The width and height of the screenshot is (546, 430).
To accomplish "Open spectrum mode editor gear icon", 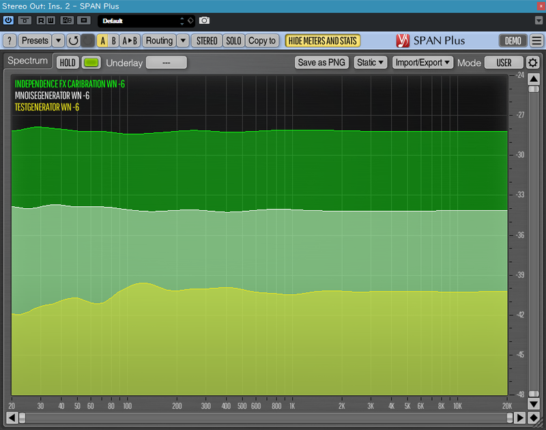I will [533, 63].
